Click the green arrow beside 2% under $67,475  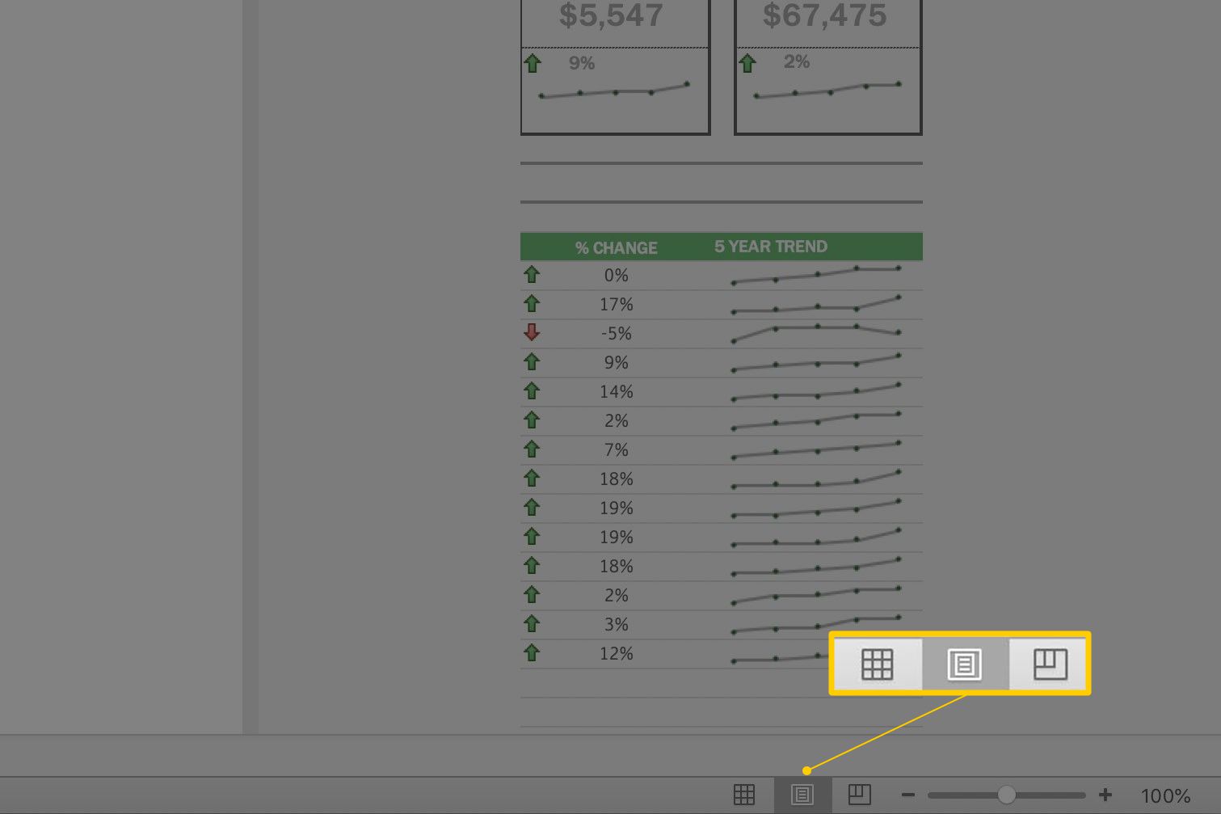[x=747, y=62]
